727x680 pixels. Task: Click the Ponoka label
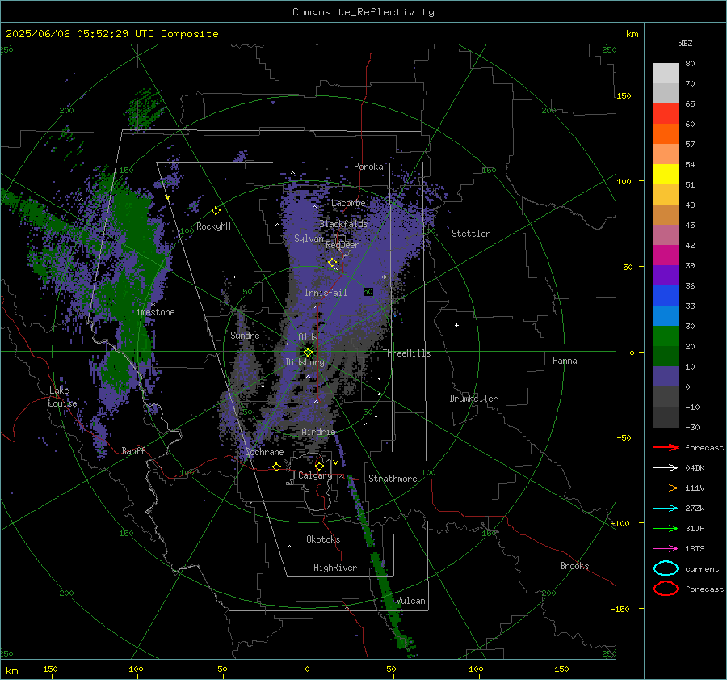pos(368,167)
